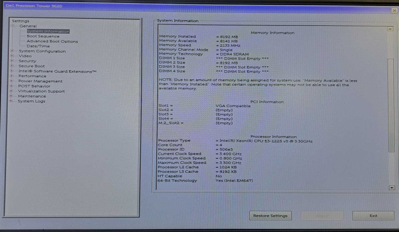Viewport: 399px width, 232px height.
Task: Click the Memory Installed 8192 MB value
Action: [227, 37]
